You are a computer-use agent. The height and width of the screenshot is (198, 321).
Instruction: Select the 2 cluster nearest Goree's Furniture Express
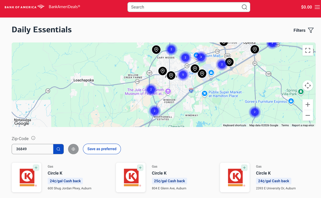coord(255,112)
